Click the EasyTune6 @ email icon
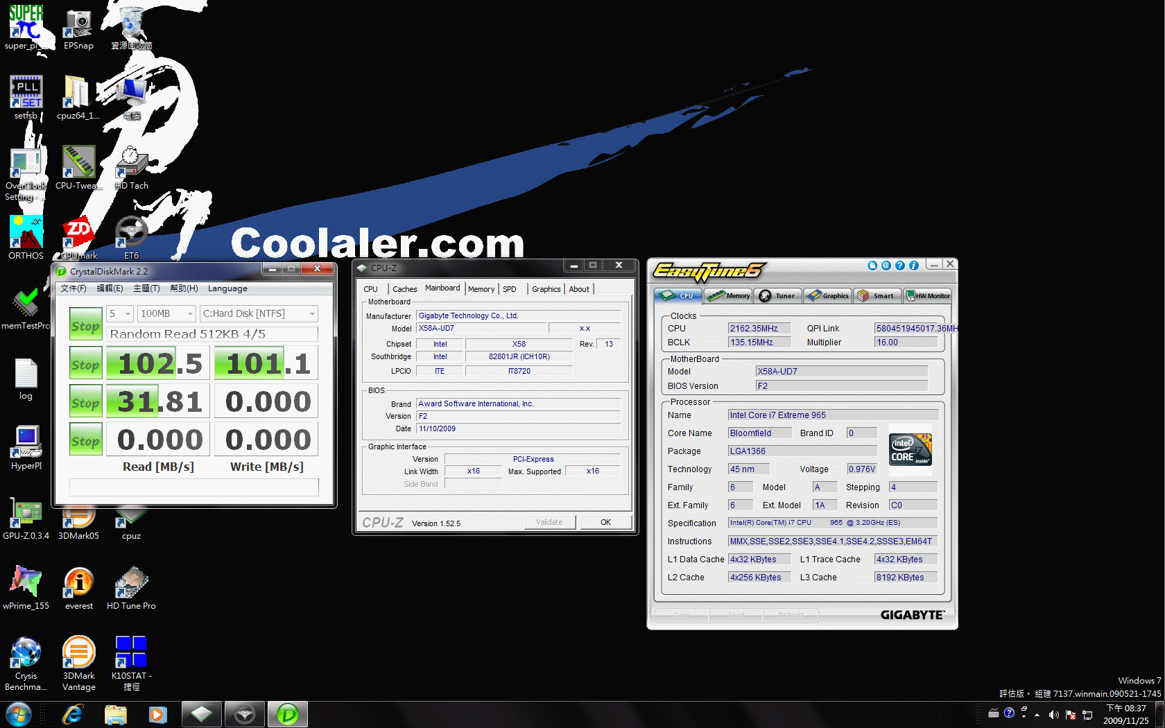This screenshot has width=1165, height=728. click(886, 266)
